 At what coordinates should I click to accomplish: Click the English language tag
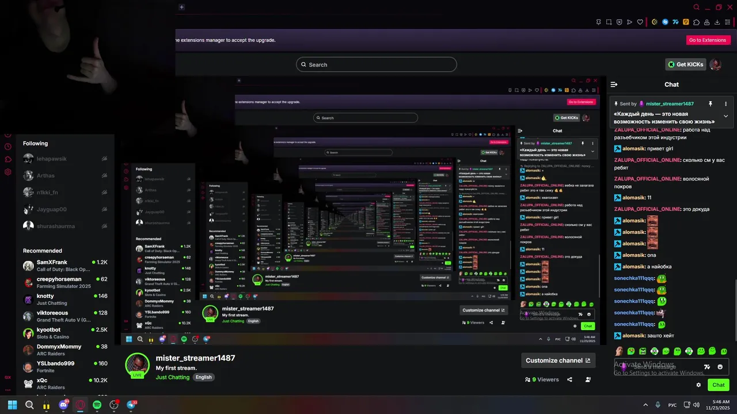click(203, 377)
